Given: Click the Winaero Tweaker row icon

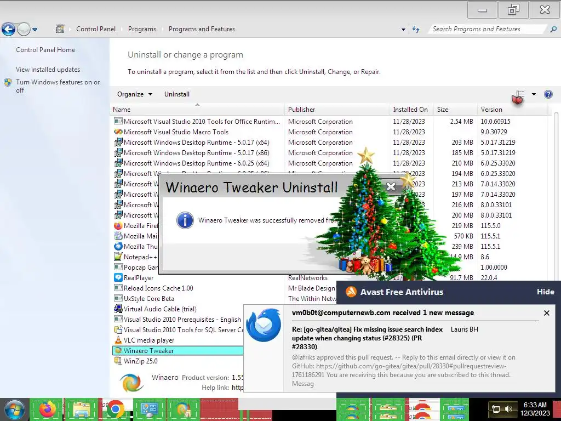Looking at the screenshot, I should coord(118,351).
